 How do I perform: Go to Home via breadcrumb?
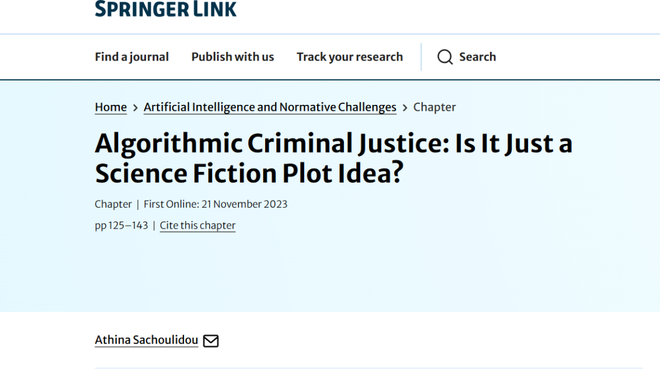pyautogui.click(x=110, y=107)
